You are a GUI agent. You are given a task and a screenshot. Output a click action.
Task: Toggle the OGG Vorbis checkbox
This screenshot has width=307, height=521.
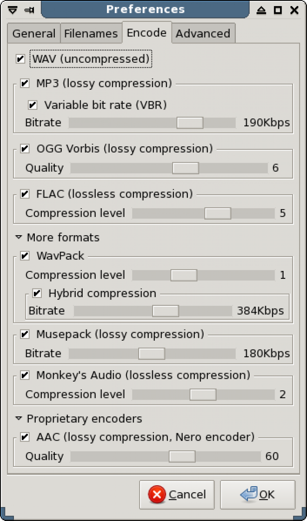[25, 148]
